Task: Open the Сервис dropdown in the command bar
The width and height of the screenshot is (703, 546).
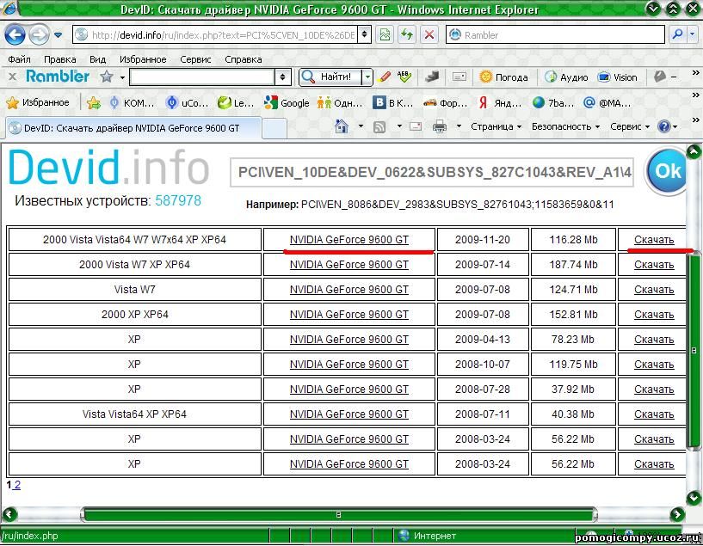Action: (x=630, y=126)
